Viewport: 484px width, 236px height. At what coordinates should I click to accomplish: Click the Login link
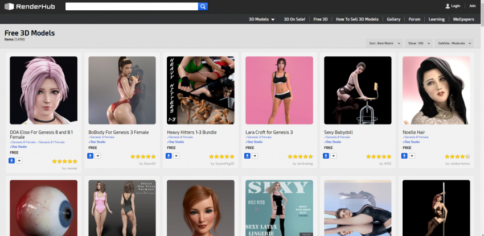456,6
